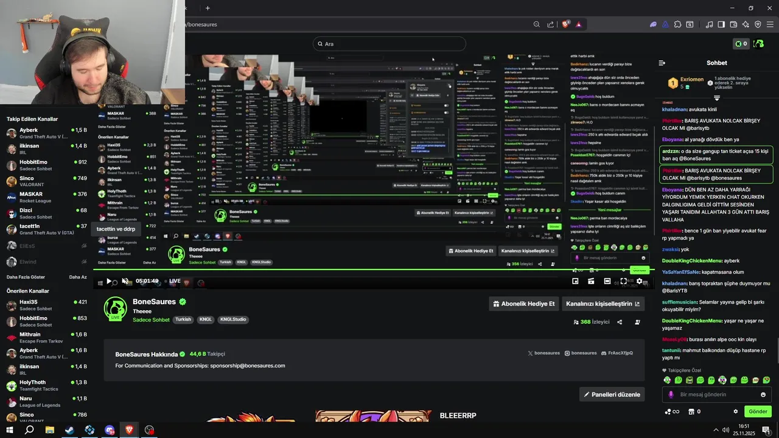Open the Brave Shields lion icon

pos(565,24)
